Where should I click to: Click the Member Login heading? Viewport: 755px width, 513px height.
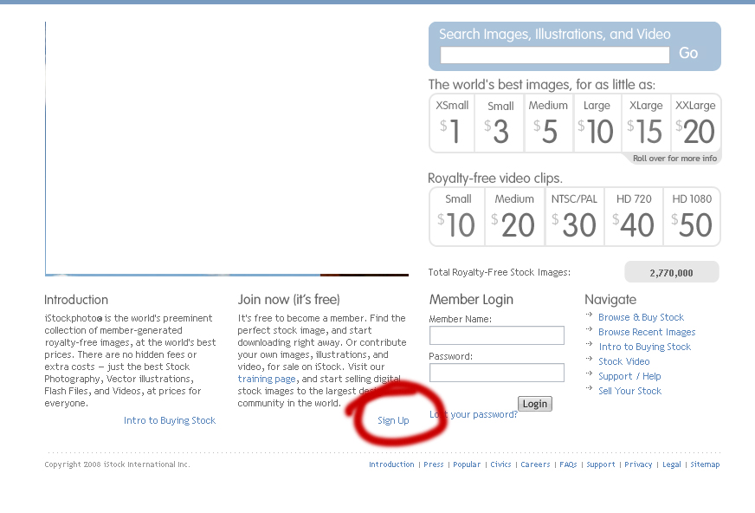pos(471,300)
